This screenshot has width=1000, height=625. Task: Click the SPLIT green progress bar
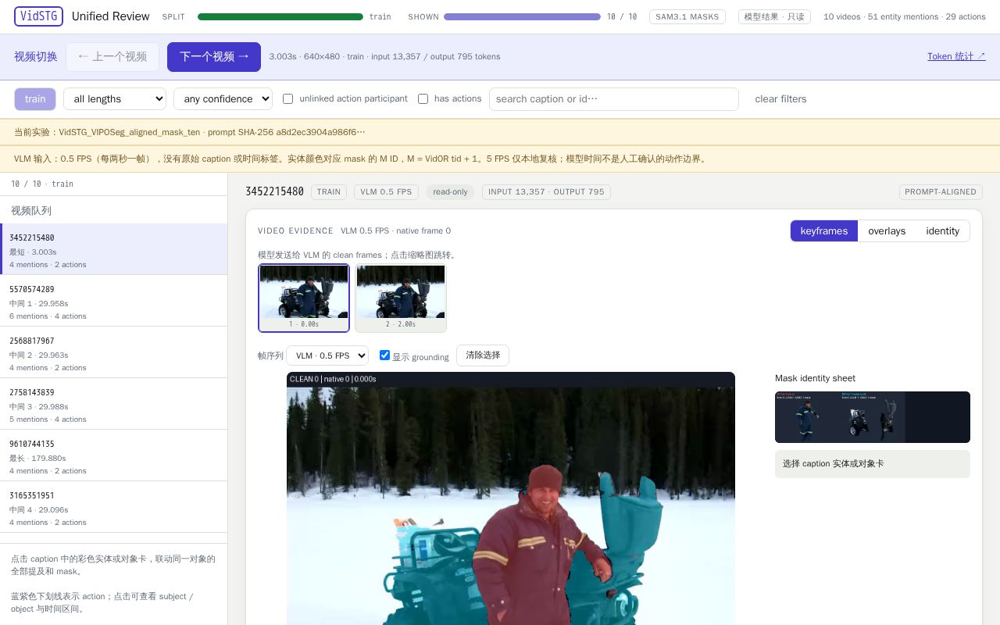click(280, 16)
